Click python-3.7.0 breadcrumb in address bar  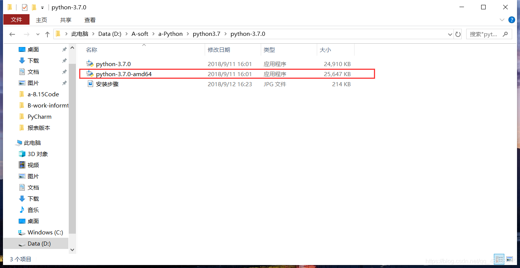248,34
